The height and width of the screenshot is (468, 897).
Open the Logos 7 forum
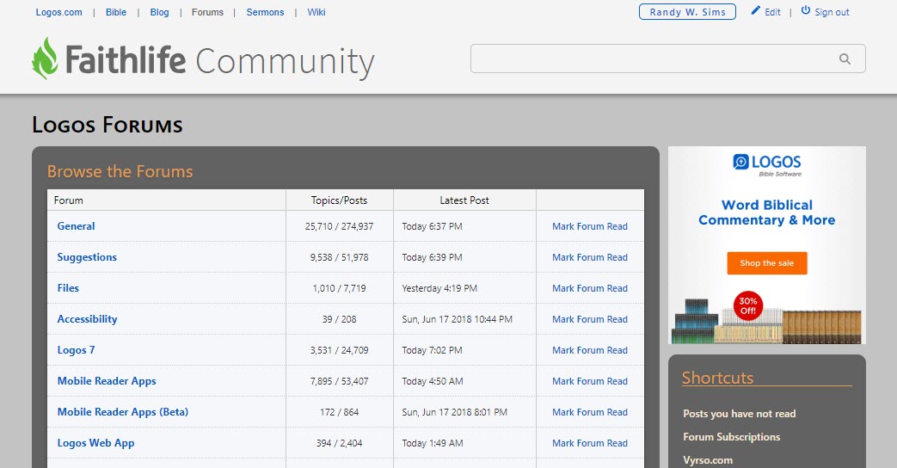click(x=76, y=349)
